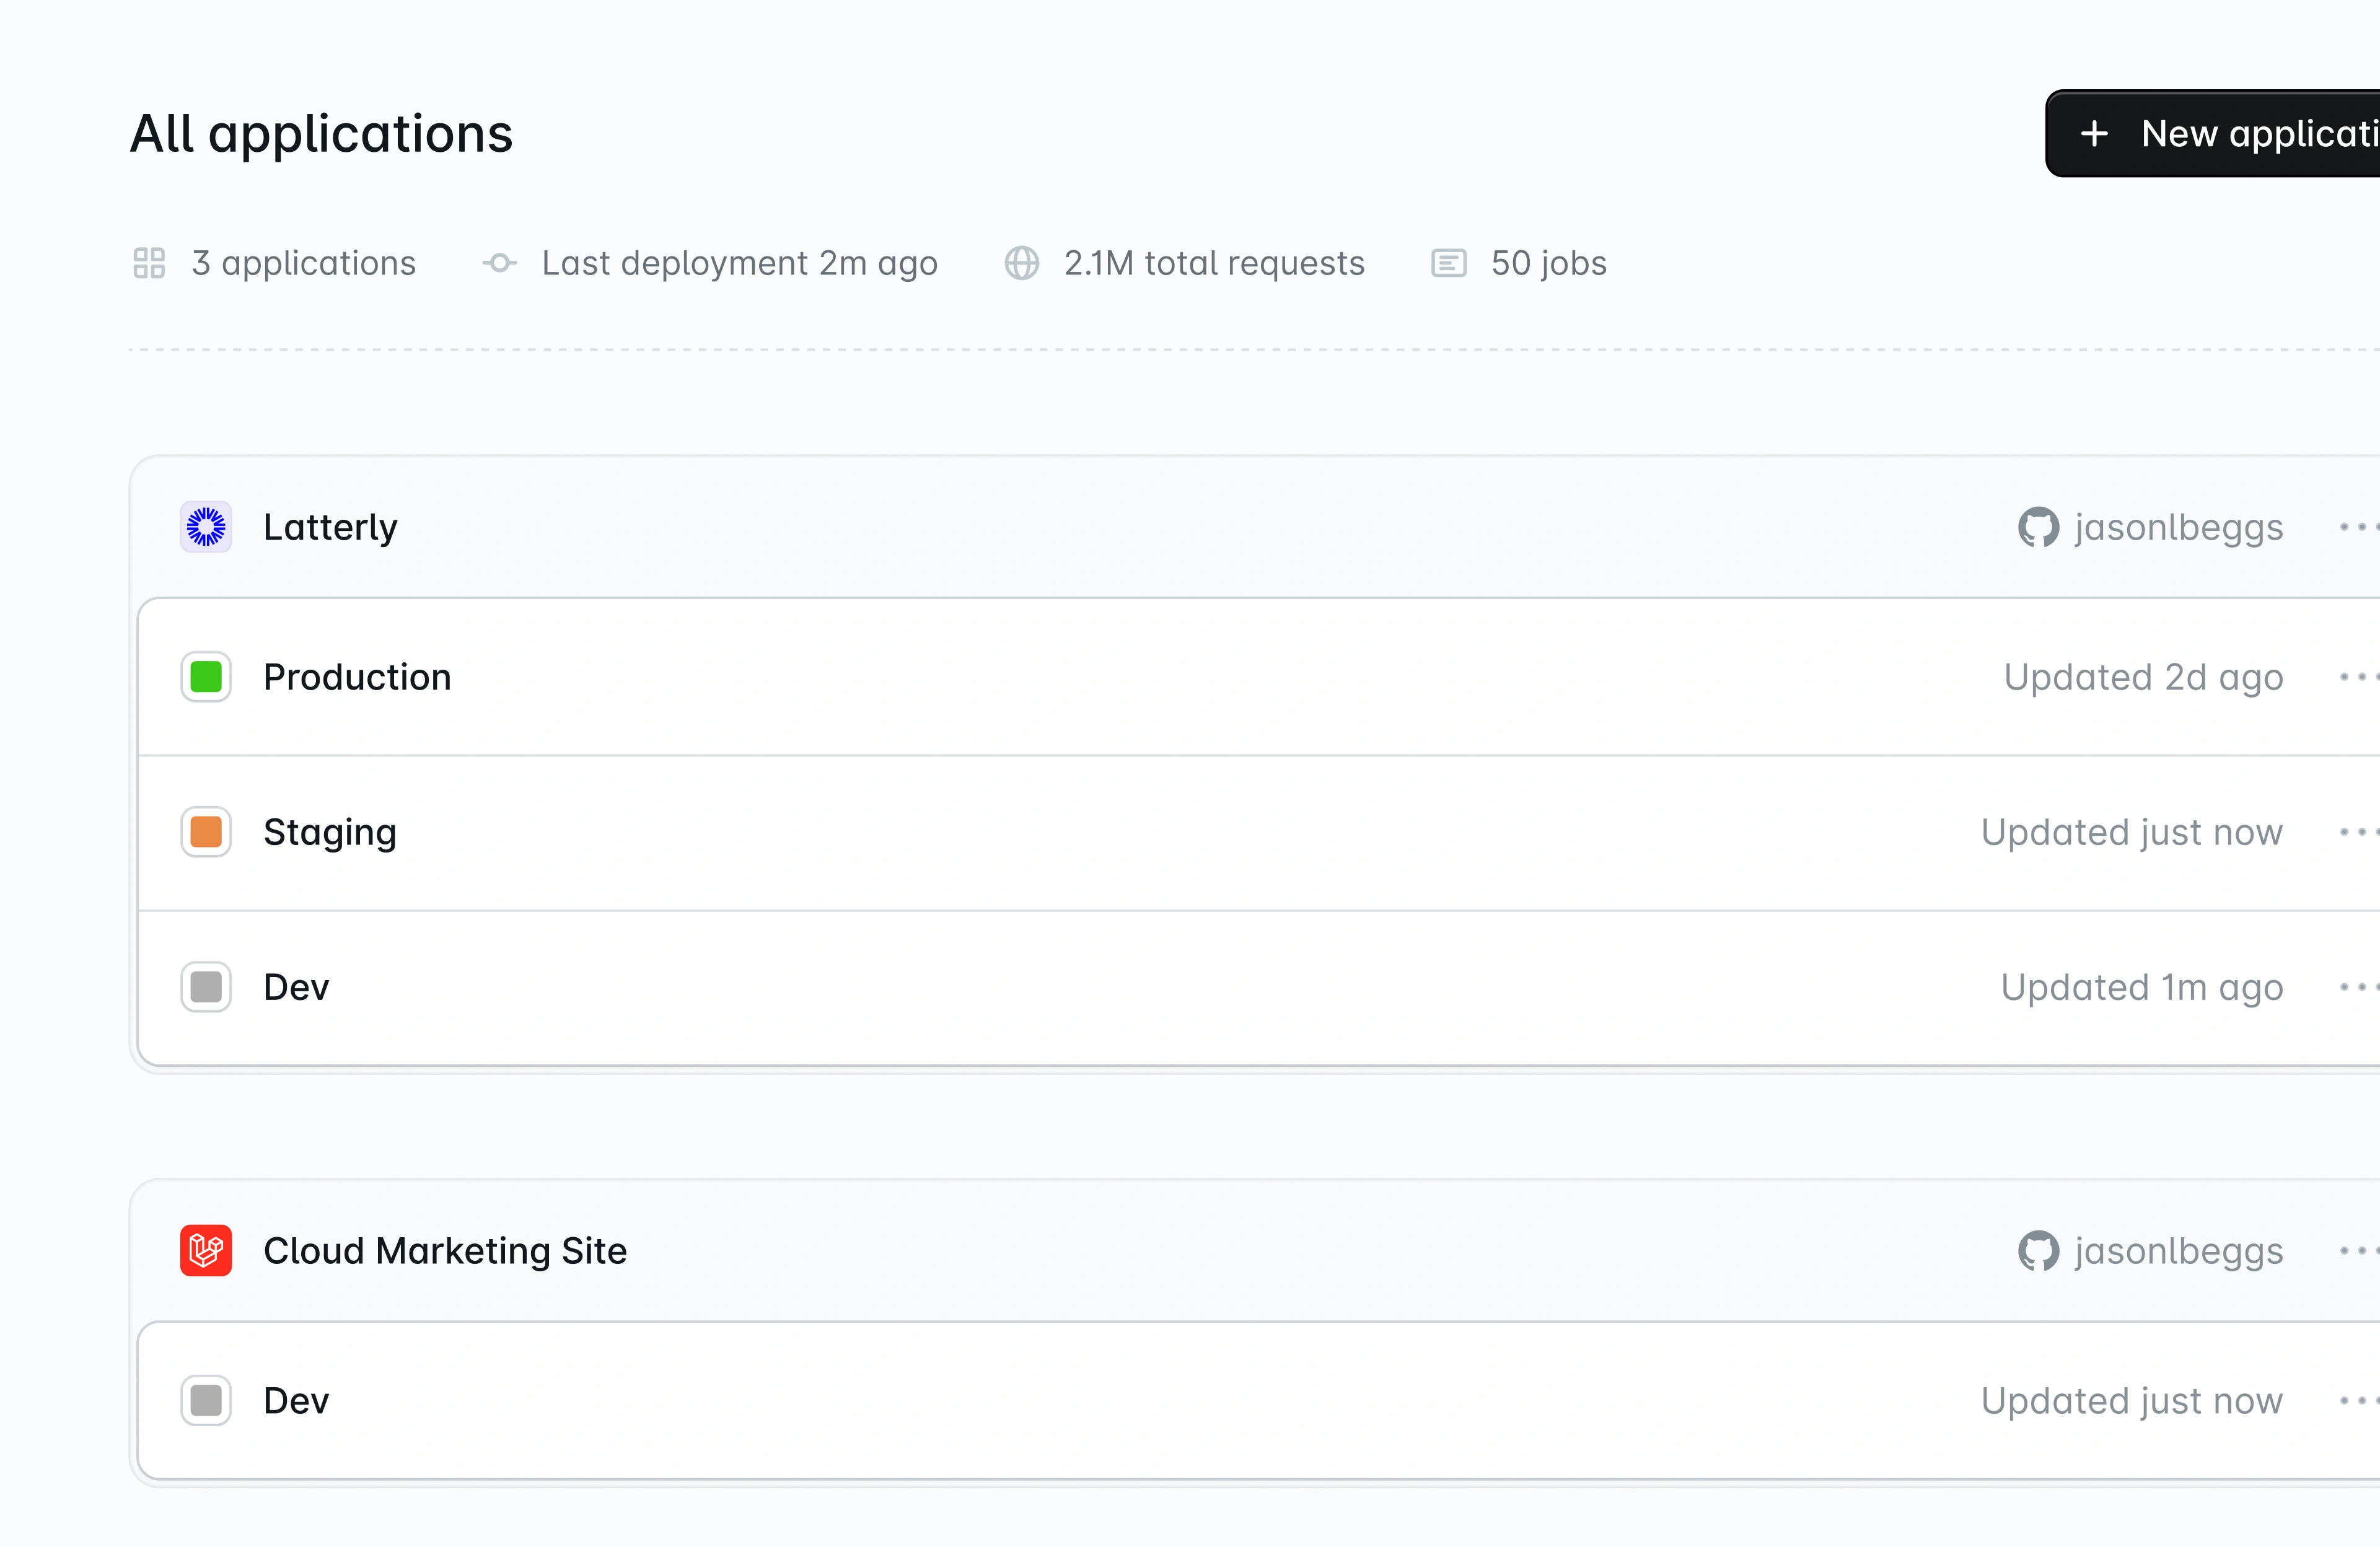Click the gray Dev status swatch under Cloud Marketing Site

pyautogui.click(x=206, y=1400)
